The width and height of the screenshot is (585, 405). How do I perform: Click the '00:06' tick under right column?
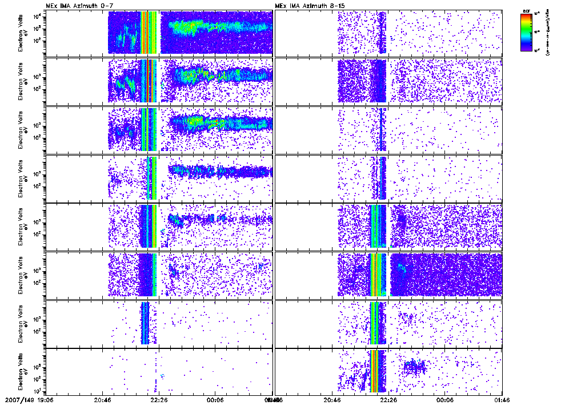[446, 400]
